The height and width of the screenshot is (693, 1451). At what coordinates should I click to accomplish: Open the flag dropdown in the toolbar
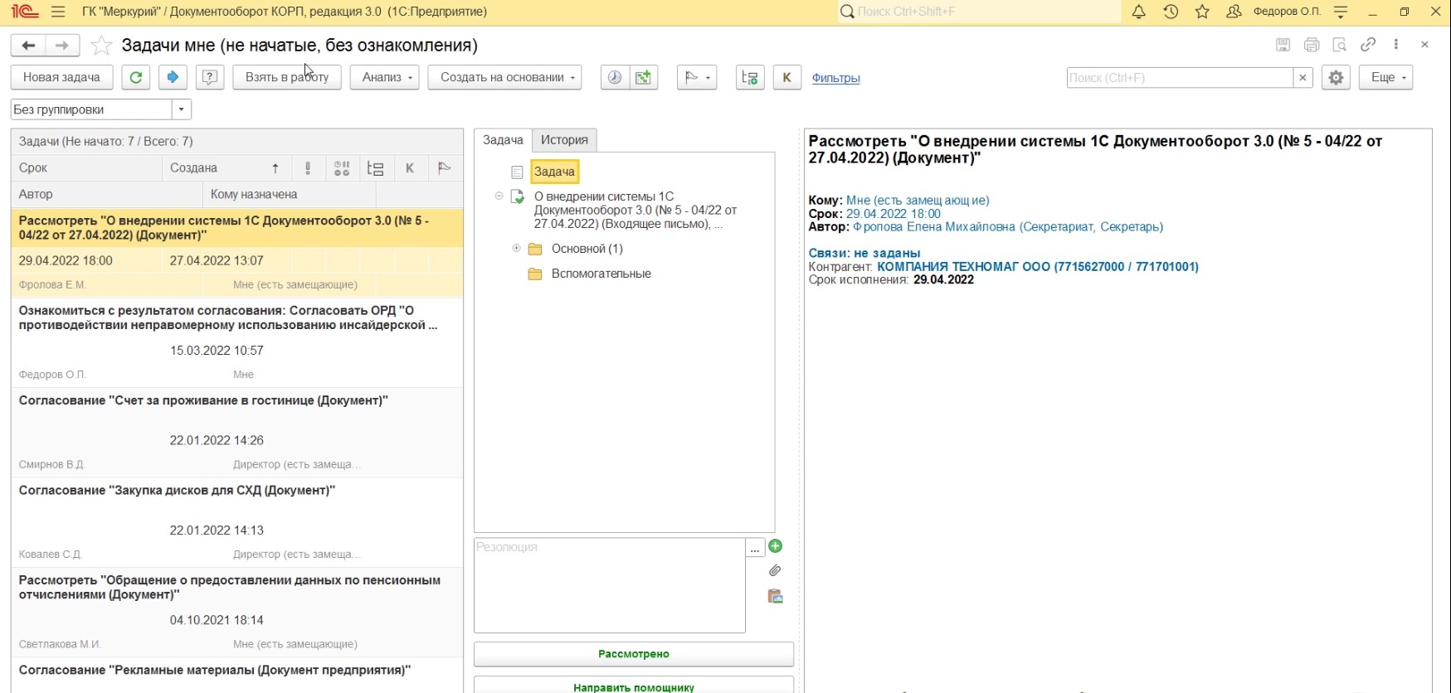point(697,77)
